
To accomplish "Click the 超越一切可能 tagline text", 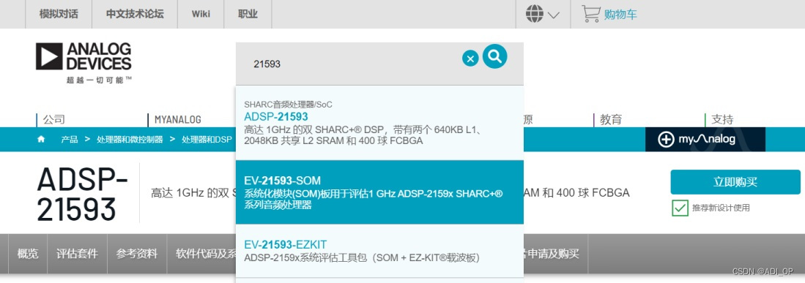I will tap(99, 80).
